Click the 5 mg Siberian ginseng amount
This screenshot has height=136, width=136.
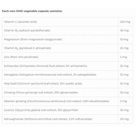pyautogui.click(x=123, y=101)
